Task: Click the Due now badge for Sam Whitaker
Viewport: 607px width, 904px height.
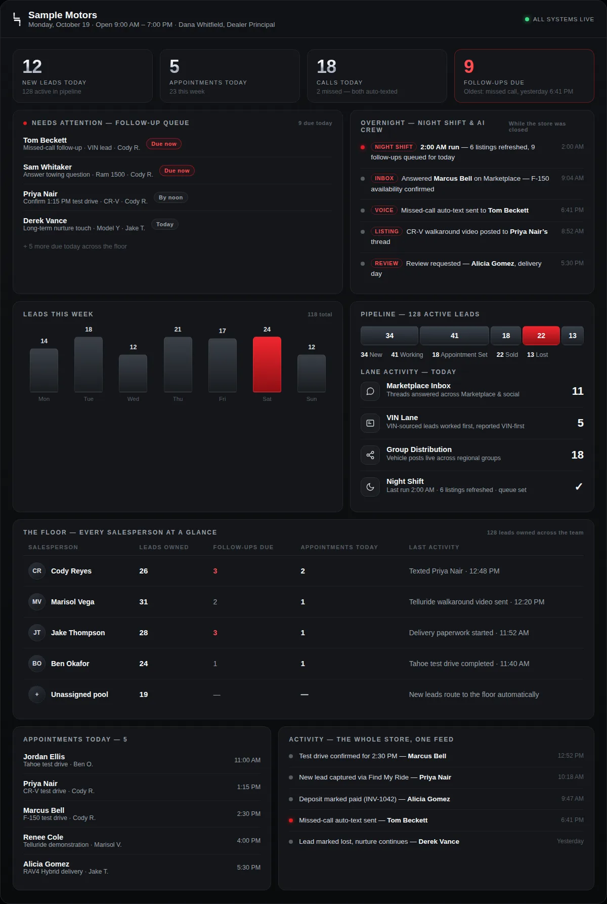Action: tap(177, 171)
